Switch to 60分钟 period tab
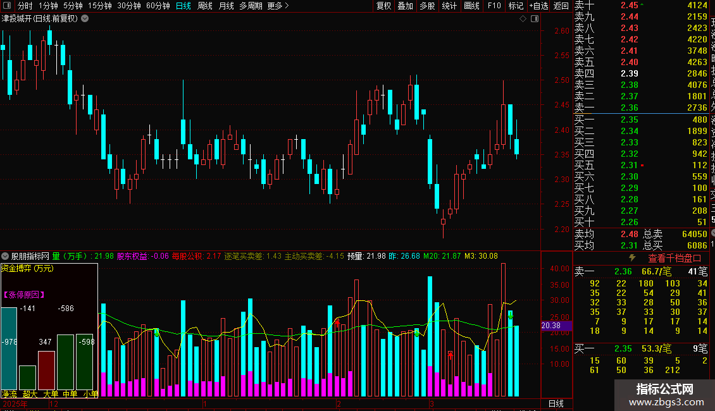Screen dimensions: 715x411 (158, 6)
